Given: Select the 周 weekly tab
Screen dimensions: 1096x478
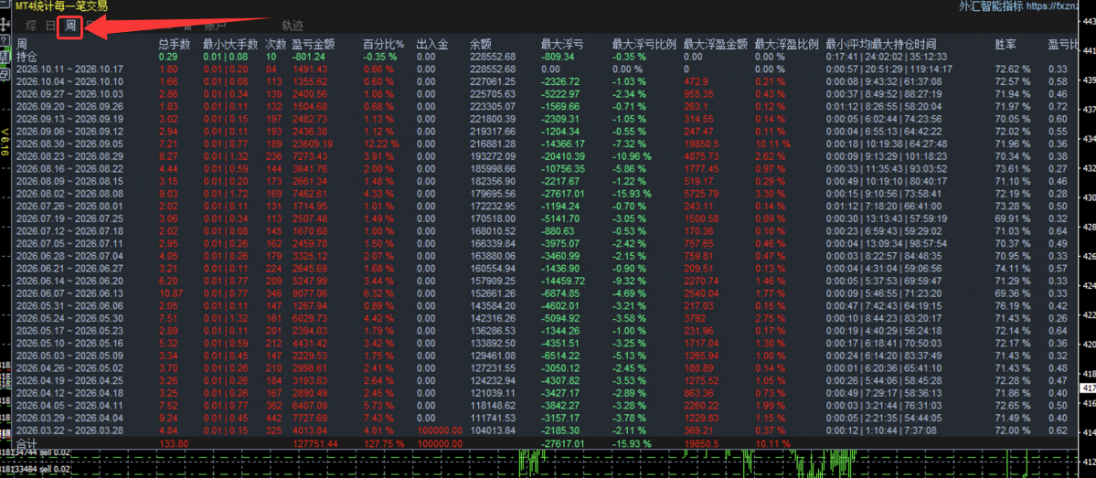Looking at the screenshot, I should pyautogui.click(x=69, y=27).
